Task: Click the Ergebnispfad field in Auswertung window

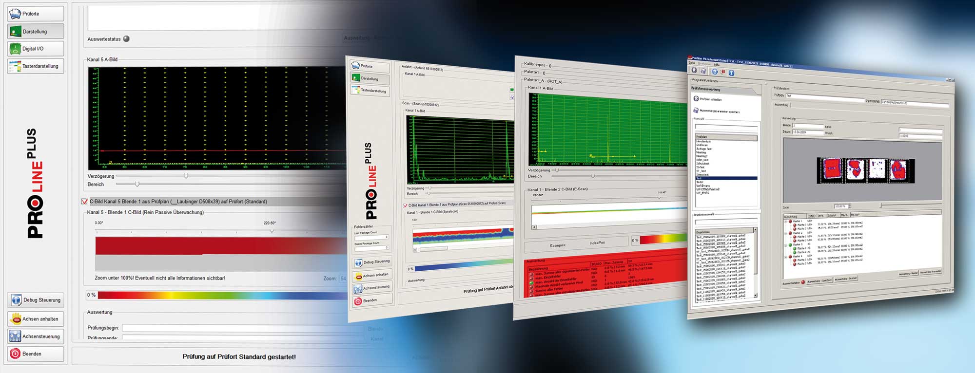Action: pyautogui.click(x=915, y=104)
